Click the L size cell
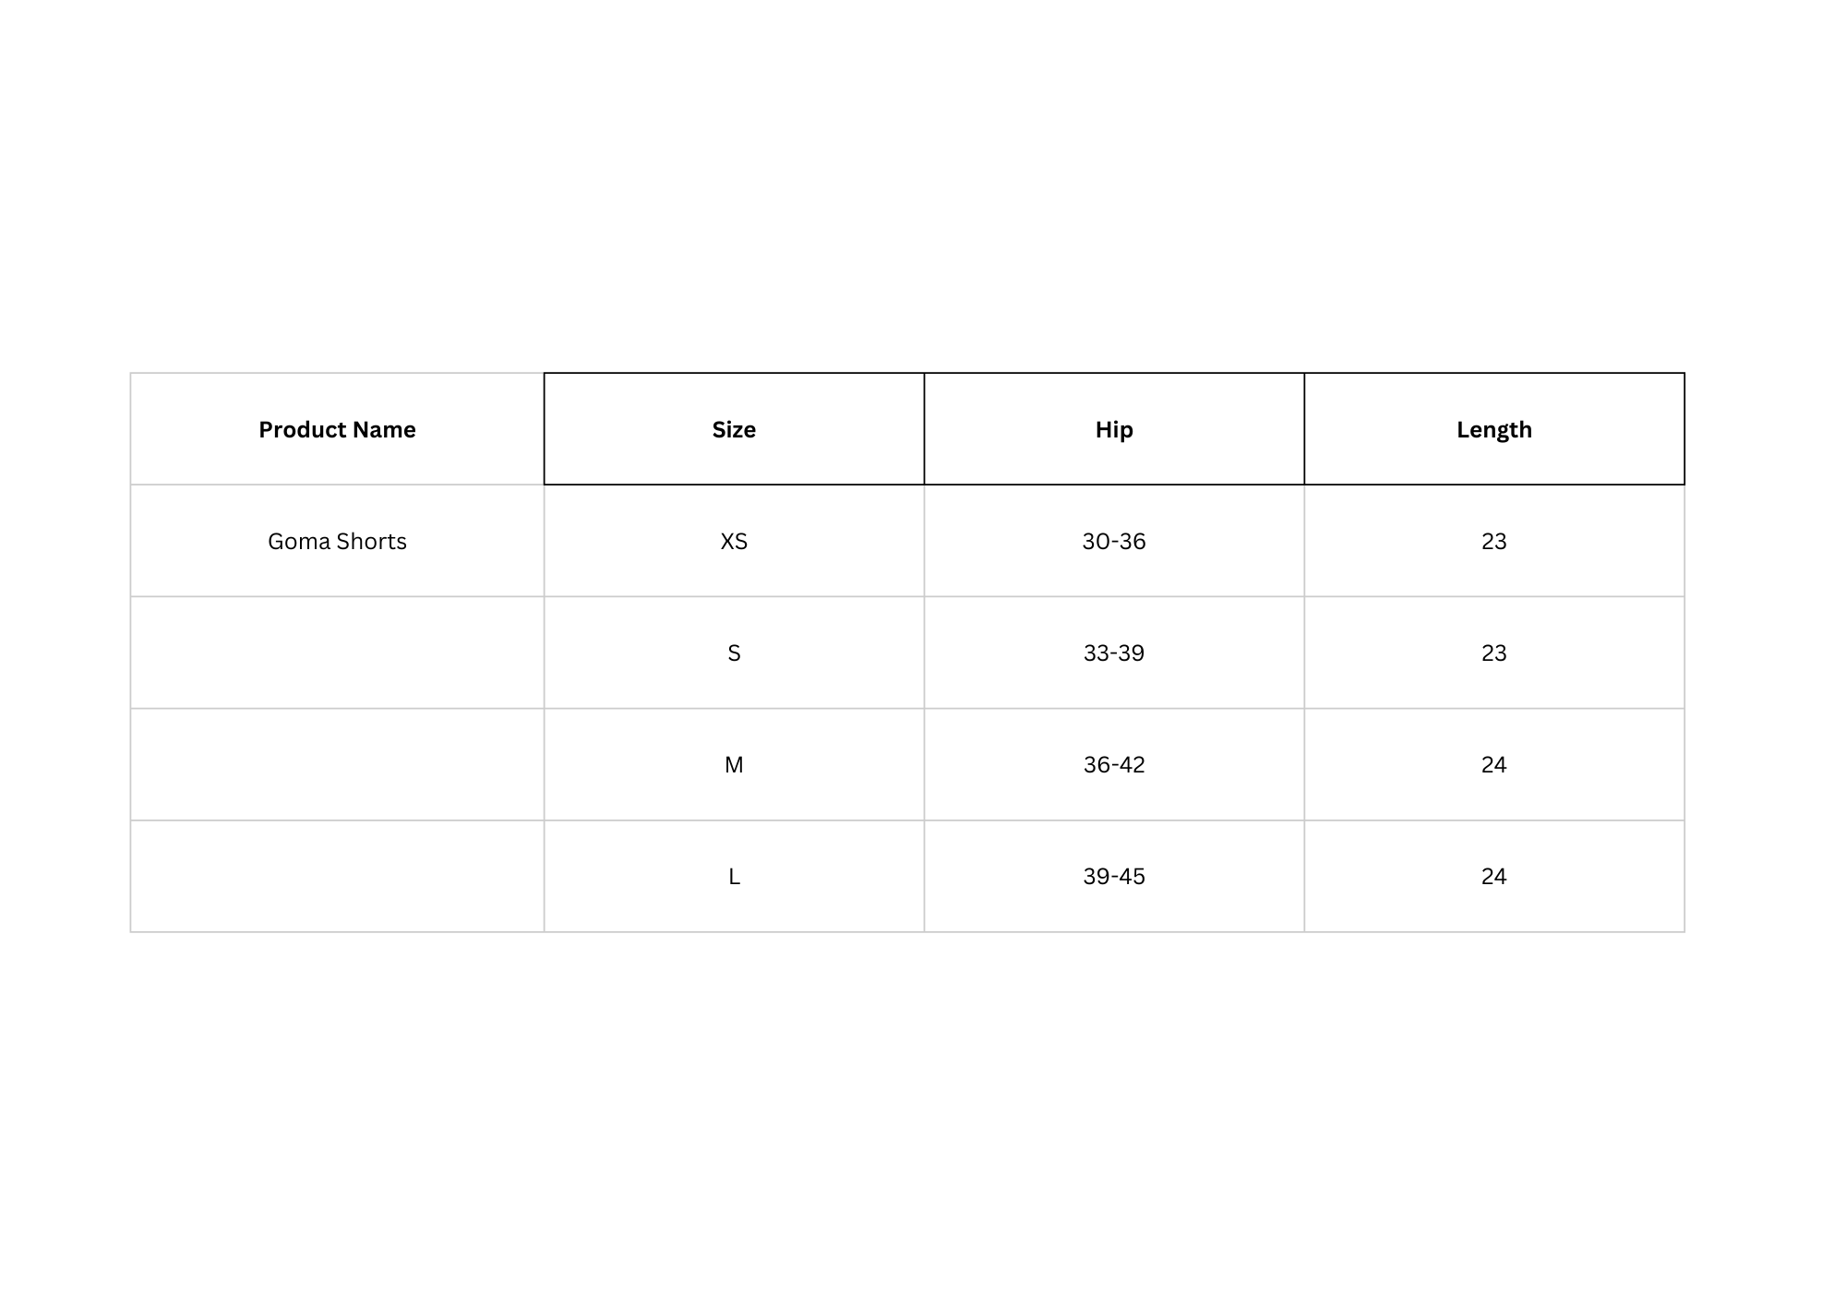 point(734,876)
